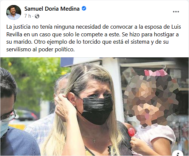The height and width of the screenshot is (156, 189).
Task: Click the pixelated child's face in photo
Action: [151, 99]
